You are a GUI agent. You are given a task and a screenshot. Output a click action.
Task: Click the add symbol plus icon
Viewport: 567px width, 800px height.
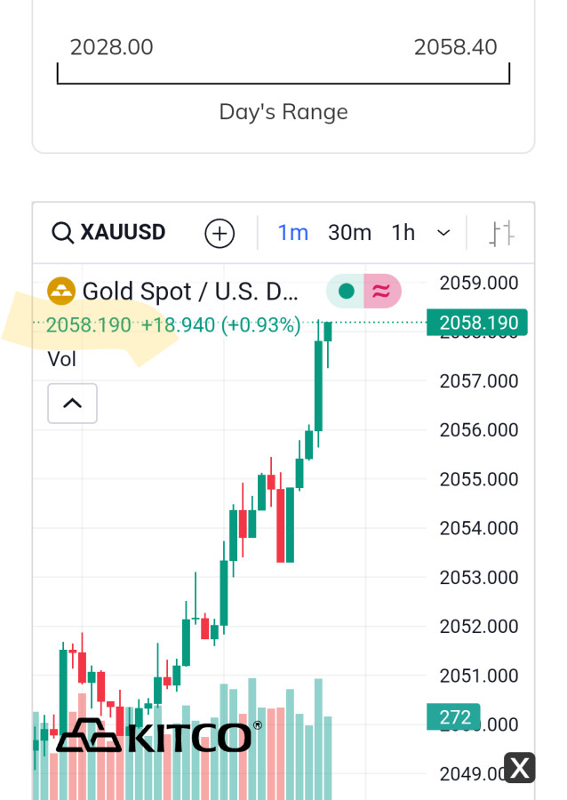point(220,234)
